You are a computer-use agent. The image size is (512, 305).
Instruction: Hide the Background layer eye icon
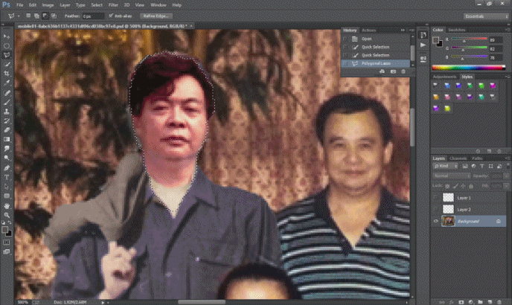[x=436, y=221]
